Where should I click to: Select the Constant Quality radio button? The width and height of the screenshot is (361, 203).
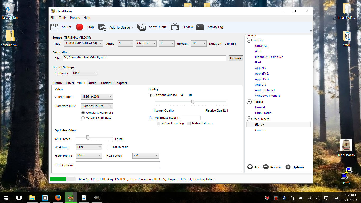click(x=150, y=95)
